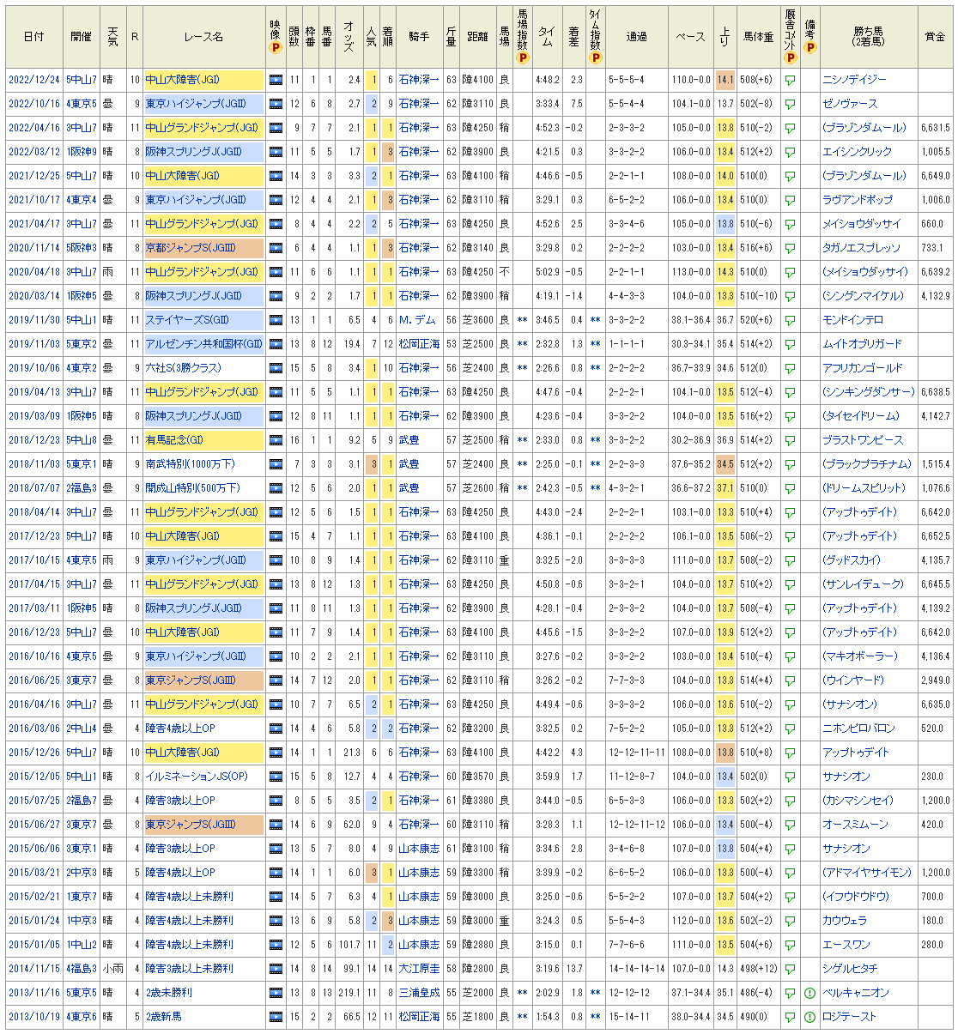Click the green remark icon in 2歳新馬 row
The height and width of the screenshot is (1034, 958).
809,1017
